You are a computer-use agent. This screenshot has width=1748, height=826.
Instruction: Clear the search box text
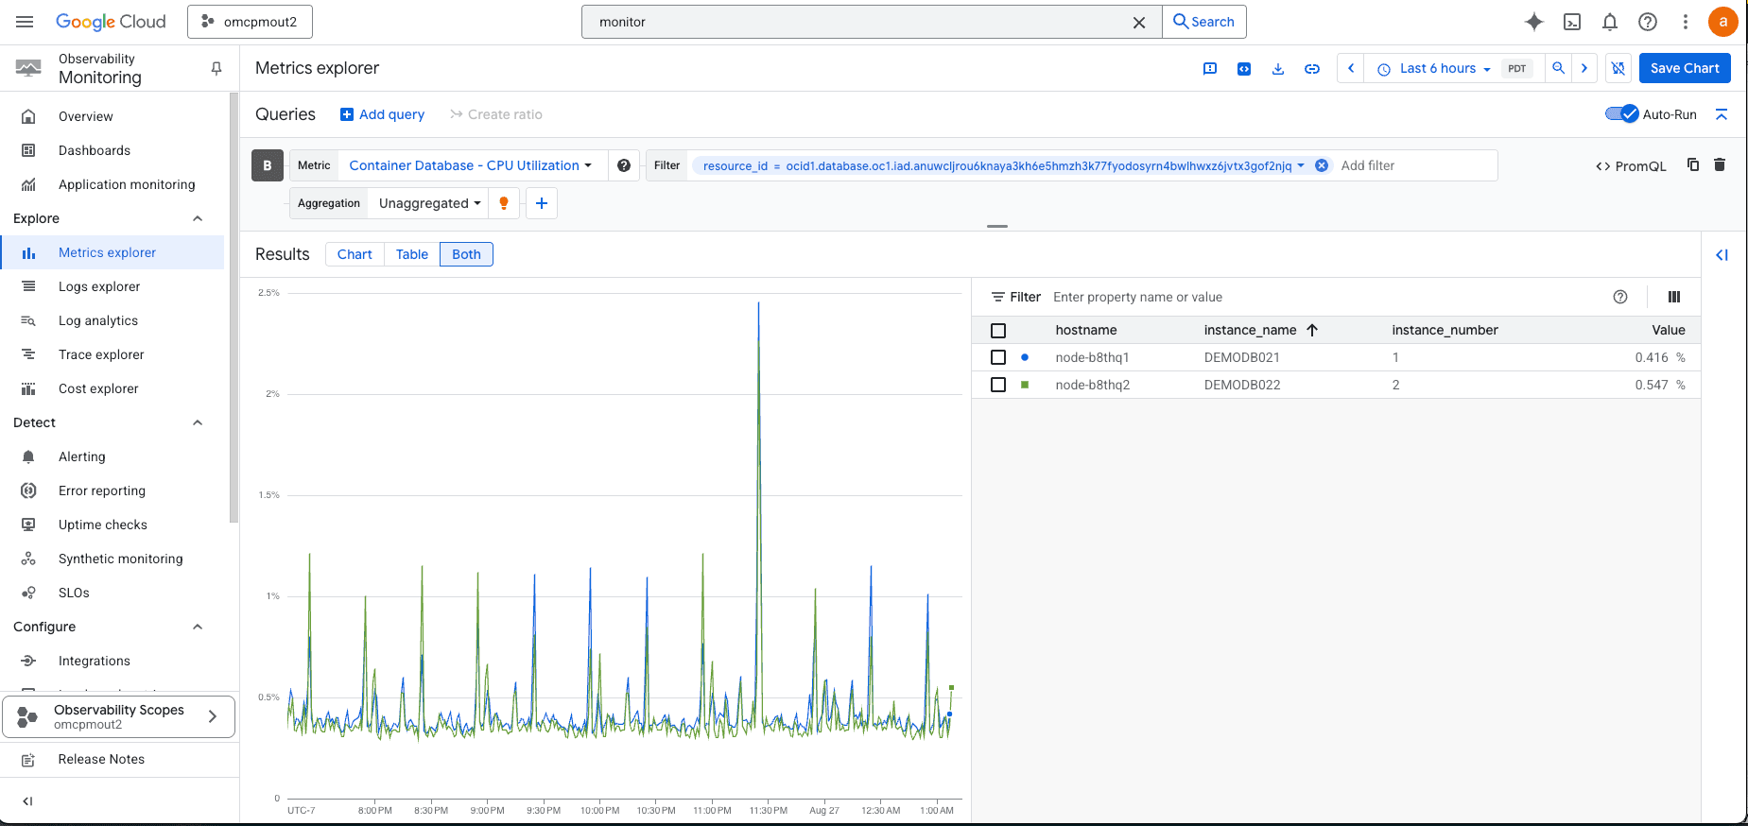[x=1139, y=22]
